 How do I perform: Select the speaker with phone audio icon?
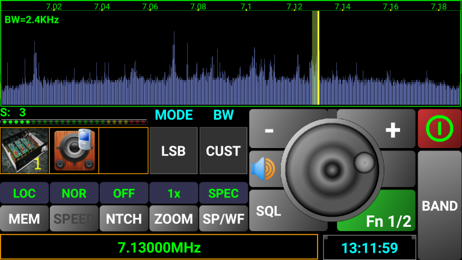[74, 150]
